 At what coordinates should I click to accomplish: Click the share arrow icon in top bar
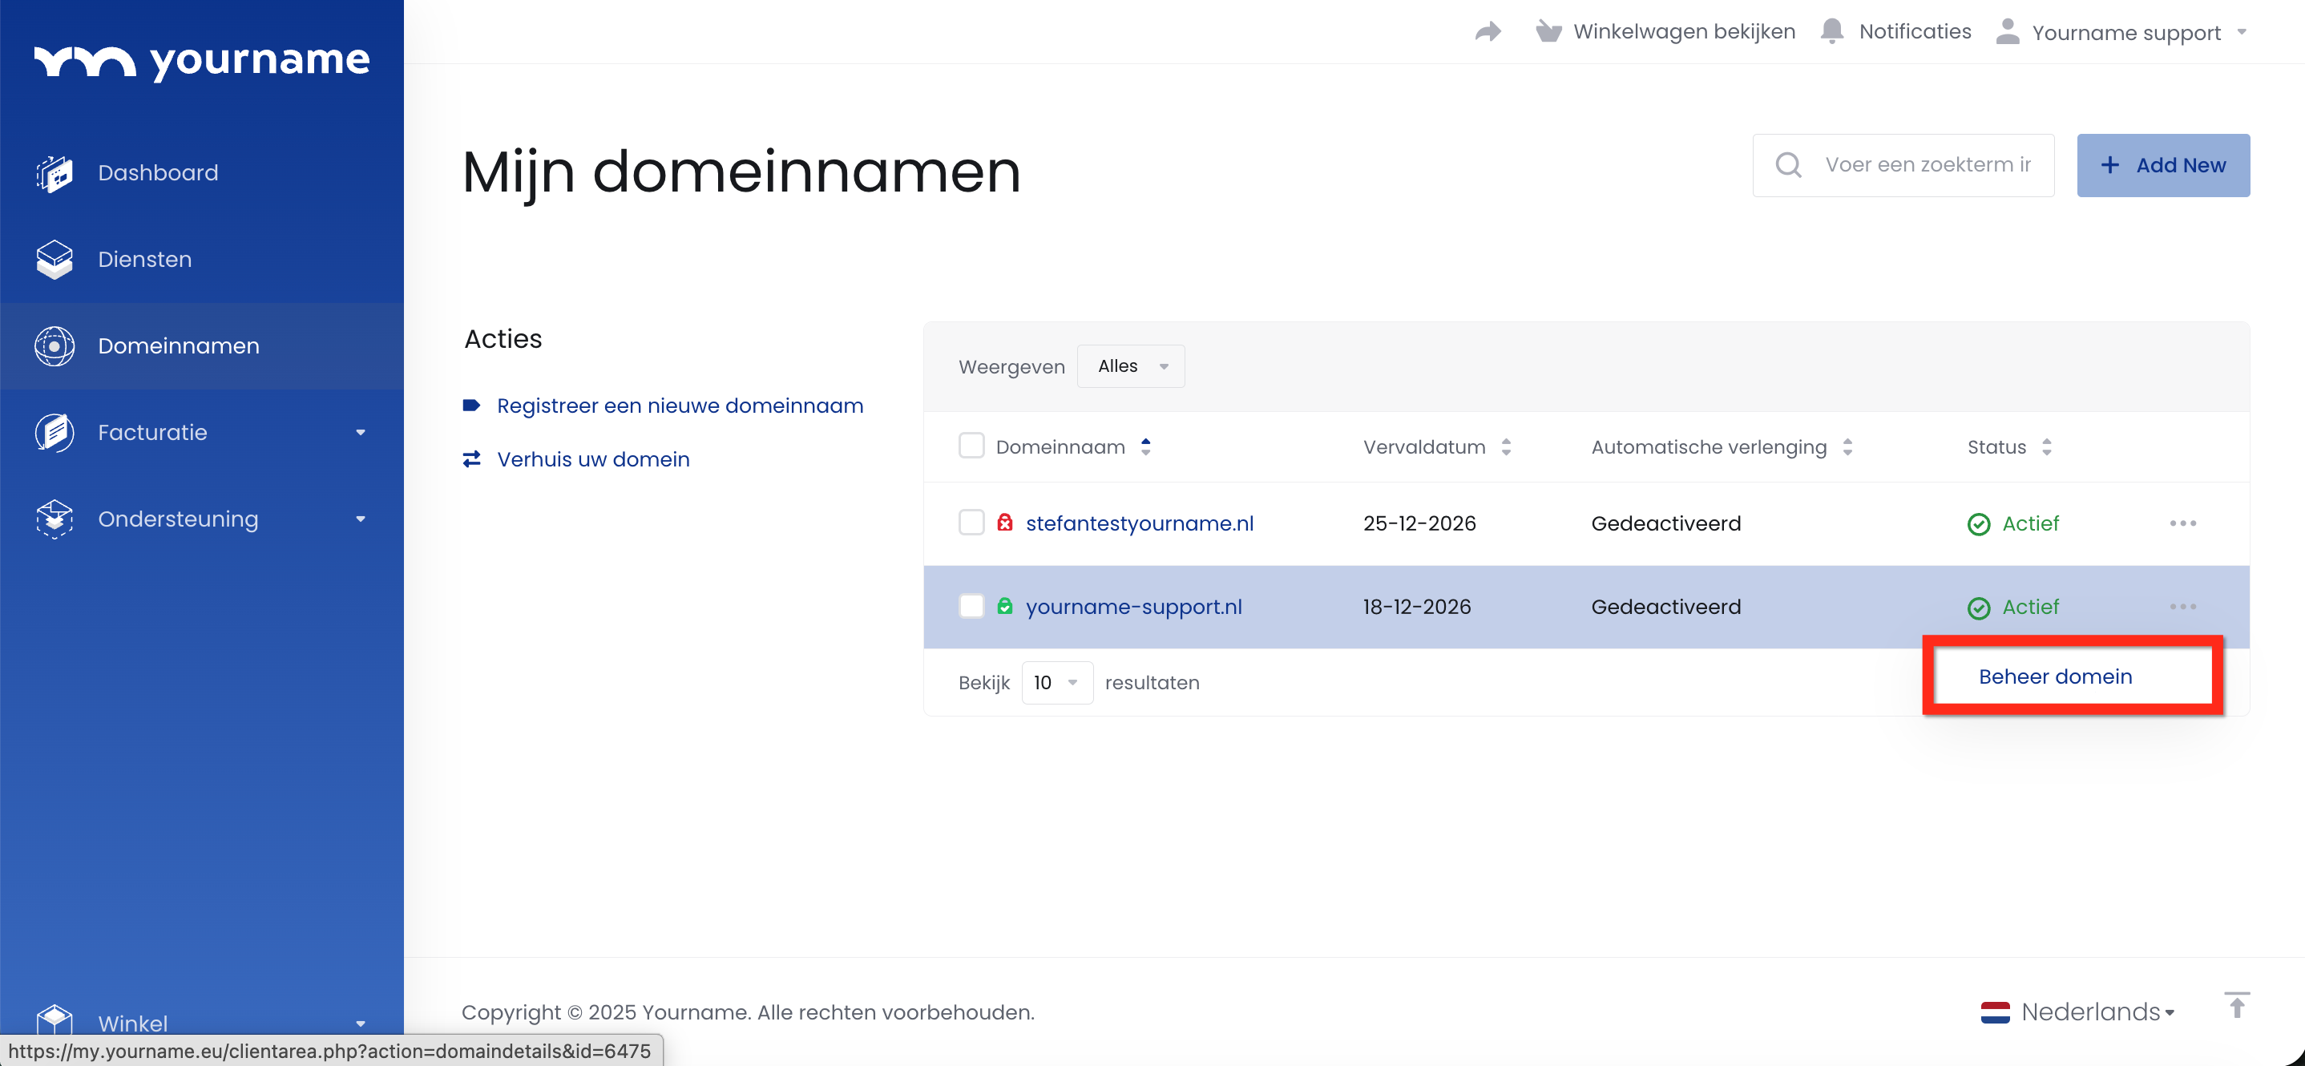click(x=1488, y=32)
